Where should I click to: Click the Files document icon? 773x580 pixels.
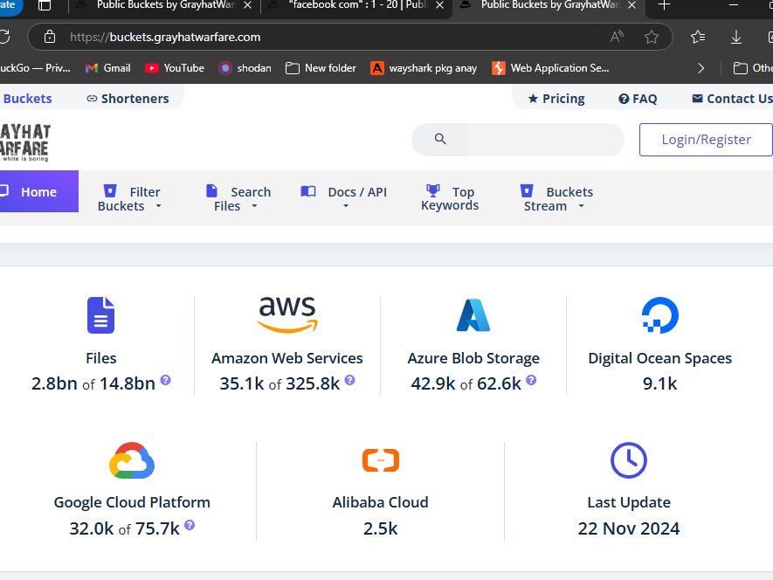101,315
